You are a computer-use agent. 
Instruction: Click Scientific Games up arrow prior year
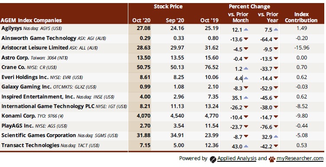276,137
